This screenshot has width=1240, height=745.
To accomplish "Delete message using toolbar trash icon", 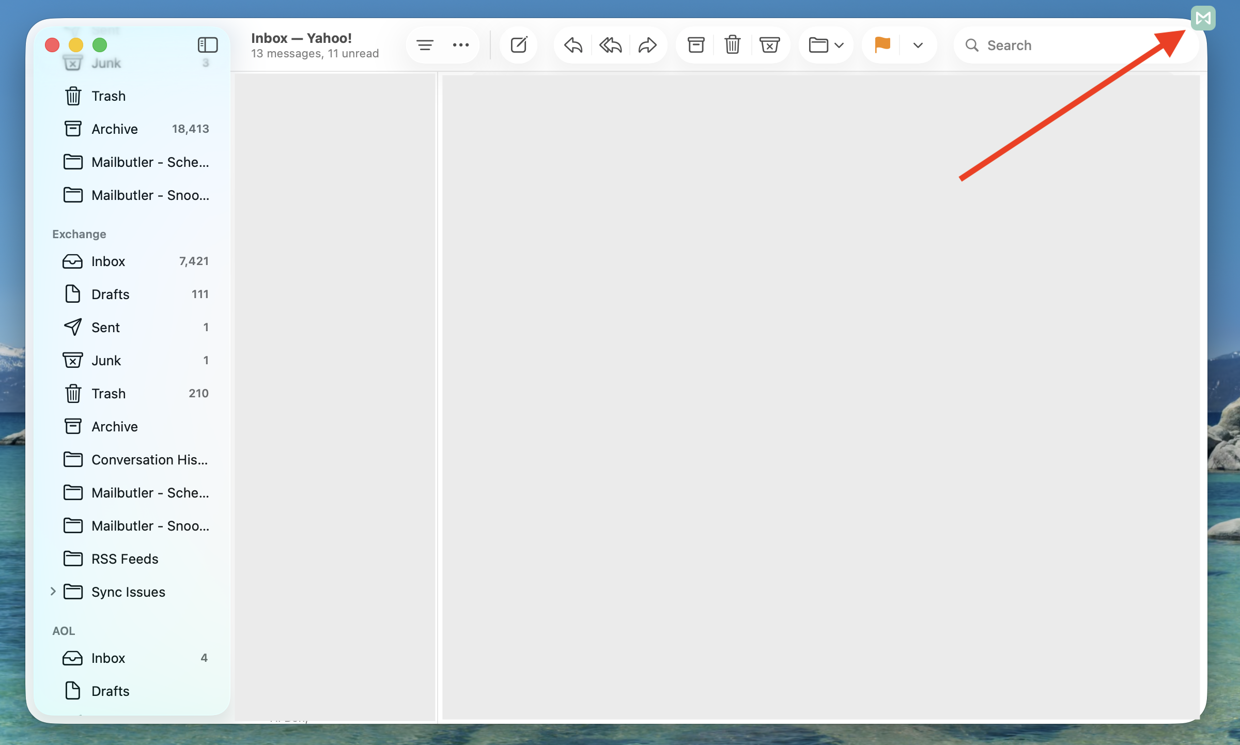I will tap(733, 45).
